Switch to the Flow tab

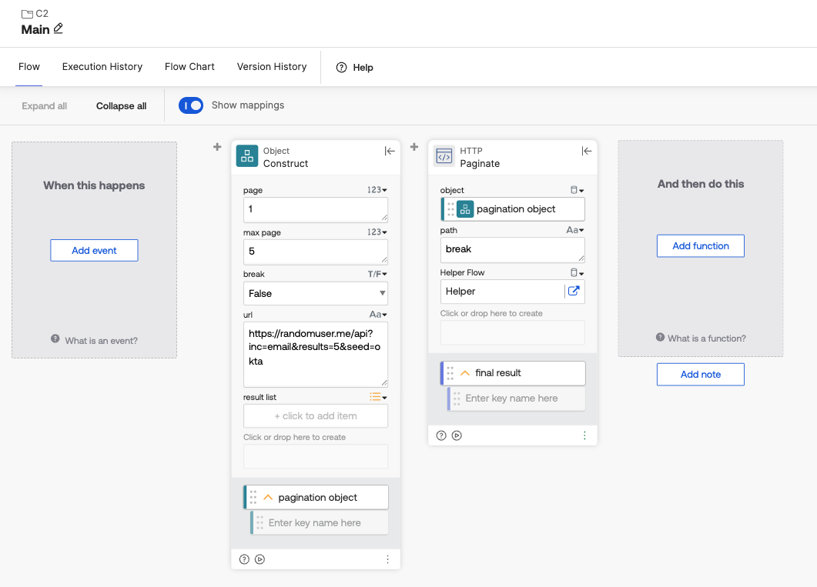(28, 67)
